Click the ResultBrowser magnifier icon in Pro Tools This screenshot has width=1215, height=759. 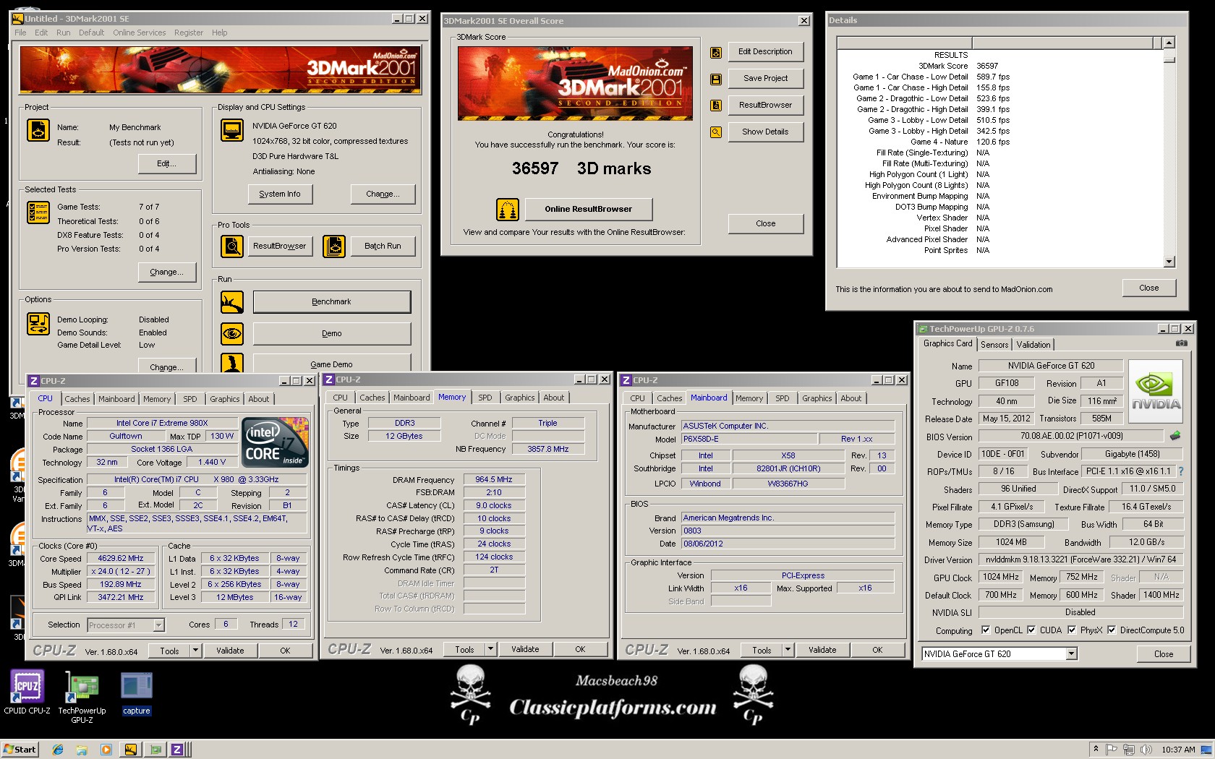(x=232, y=246)
